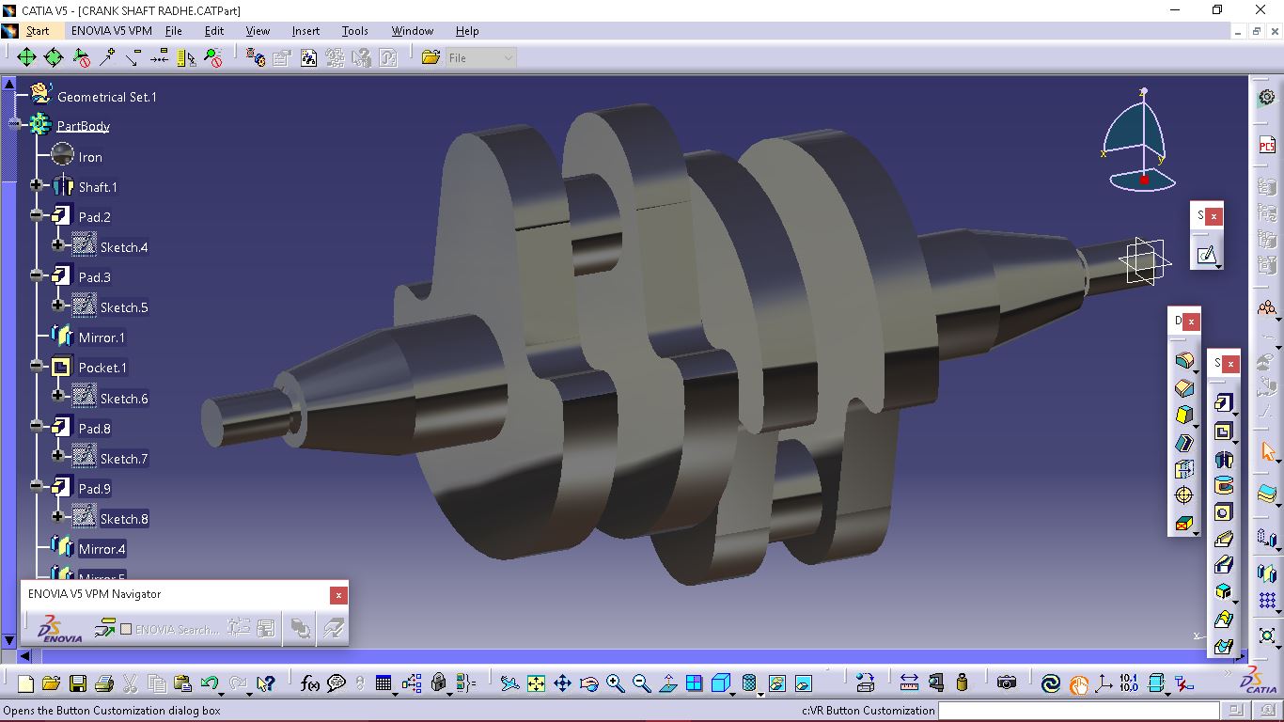Expand the Sketch.6 tree node

58,398
